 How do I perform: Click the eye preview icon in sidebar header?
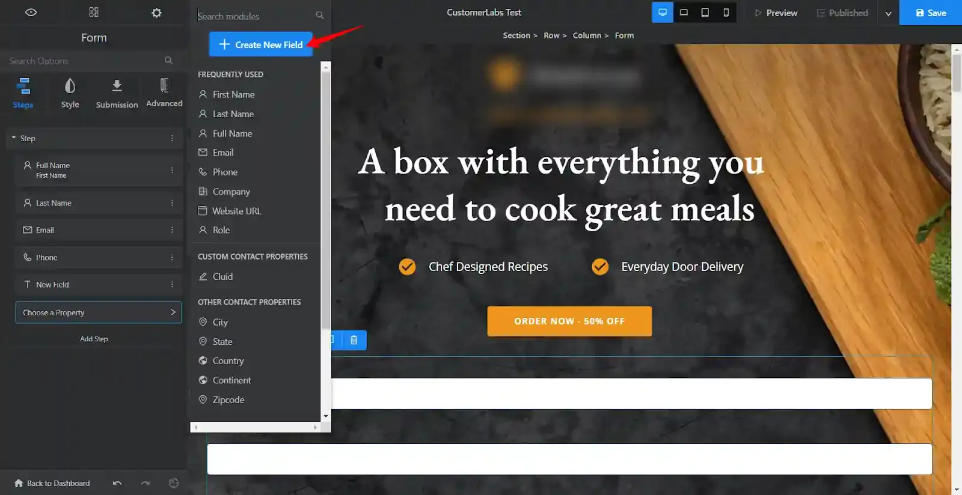pyautogui.click(x=31, y=12)
